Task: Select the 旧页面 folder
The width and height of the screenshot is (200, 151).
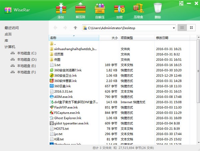Action: pyautogui.click(x=122, y=54)
